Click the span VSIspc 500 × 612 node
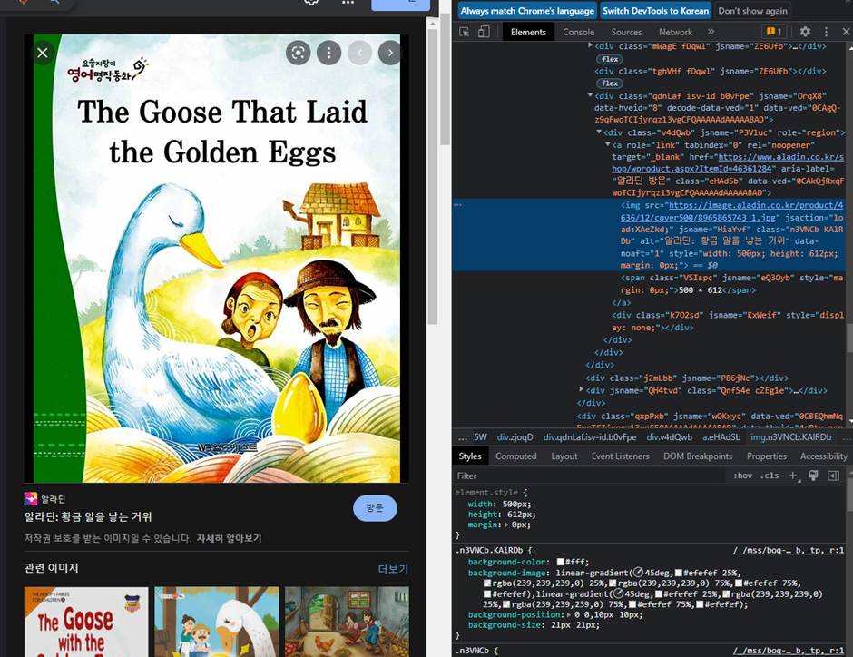This screenshot has width=853, height=657. click(731, 284)
